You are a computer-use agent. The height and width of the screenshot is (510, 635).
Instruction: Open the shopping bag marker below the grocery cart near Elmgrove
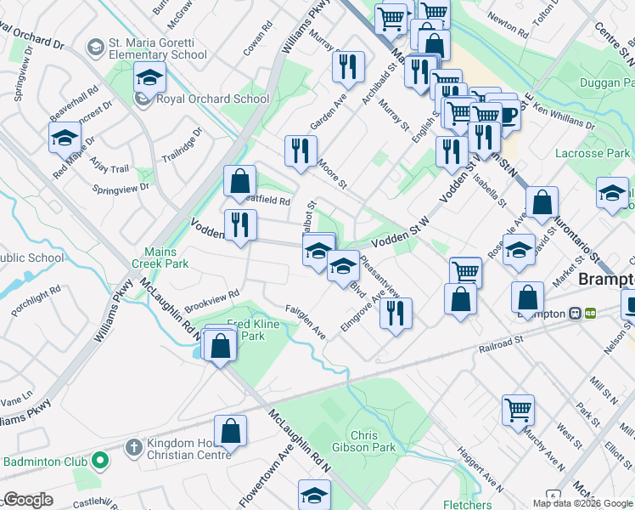460,302
